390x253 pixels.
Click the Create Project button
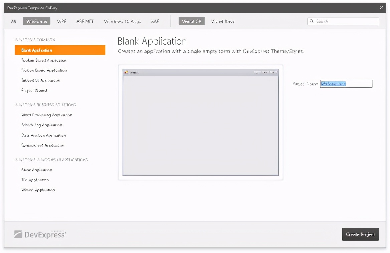[x=360, y=234]
